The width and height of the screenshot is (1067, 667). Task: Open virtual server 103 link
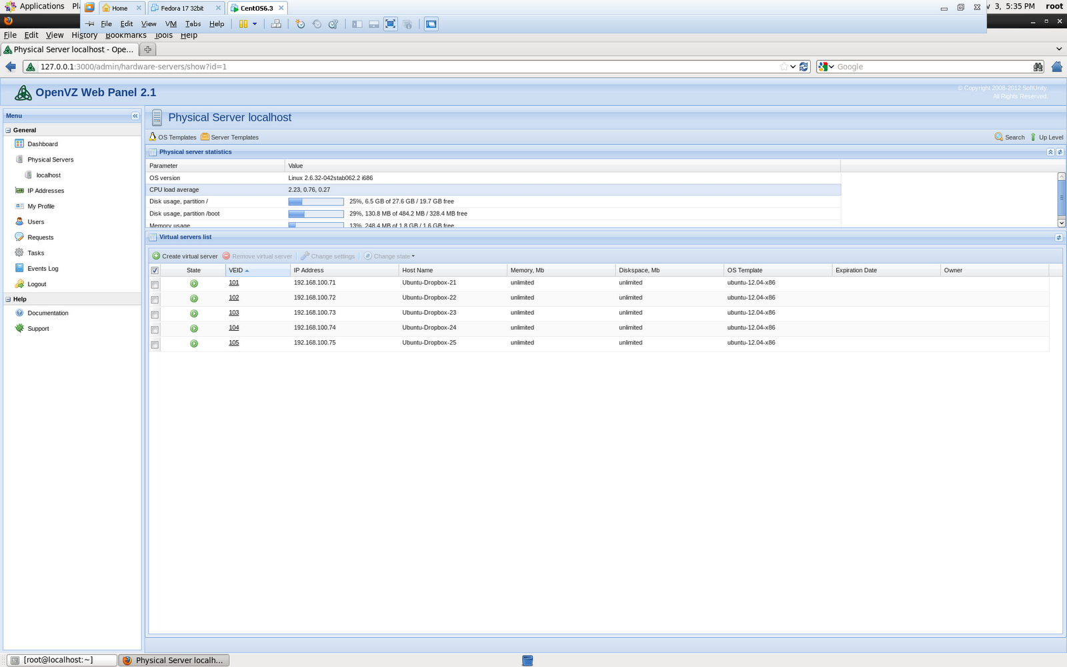tap(234, 313)
